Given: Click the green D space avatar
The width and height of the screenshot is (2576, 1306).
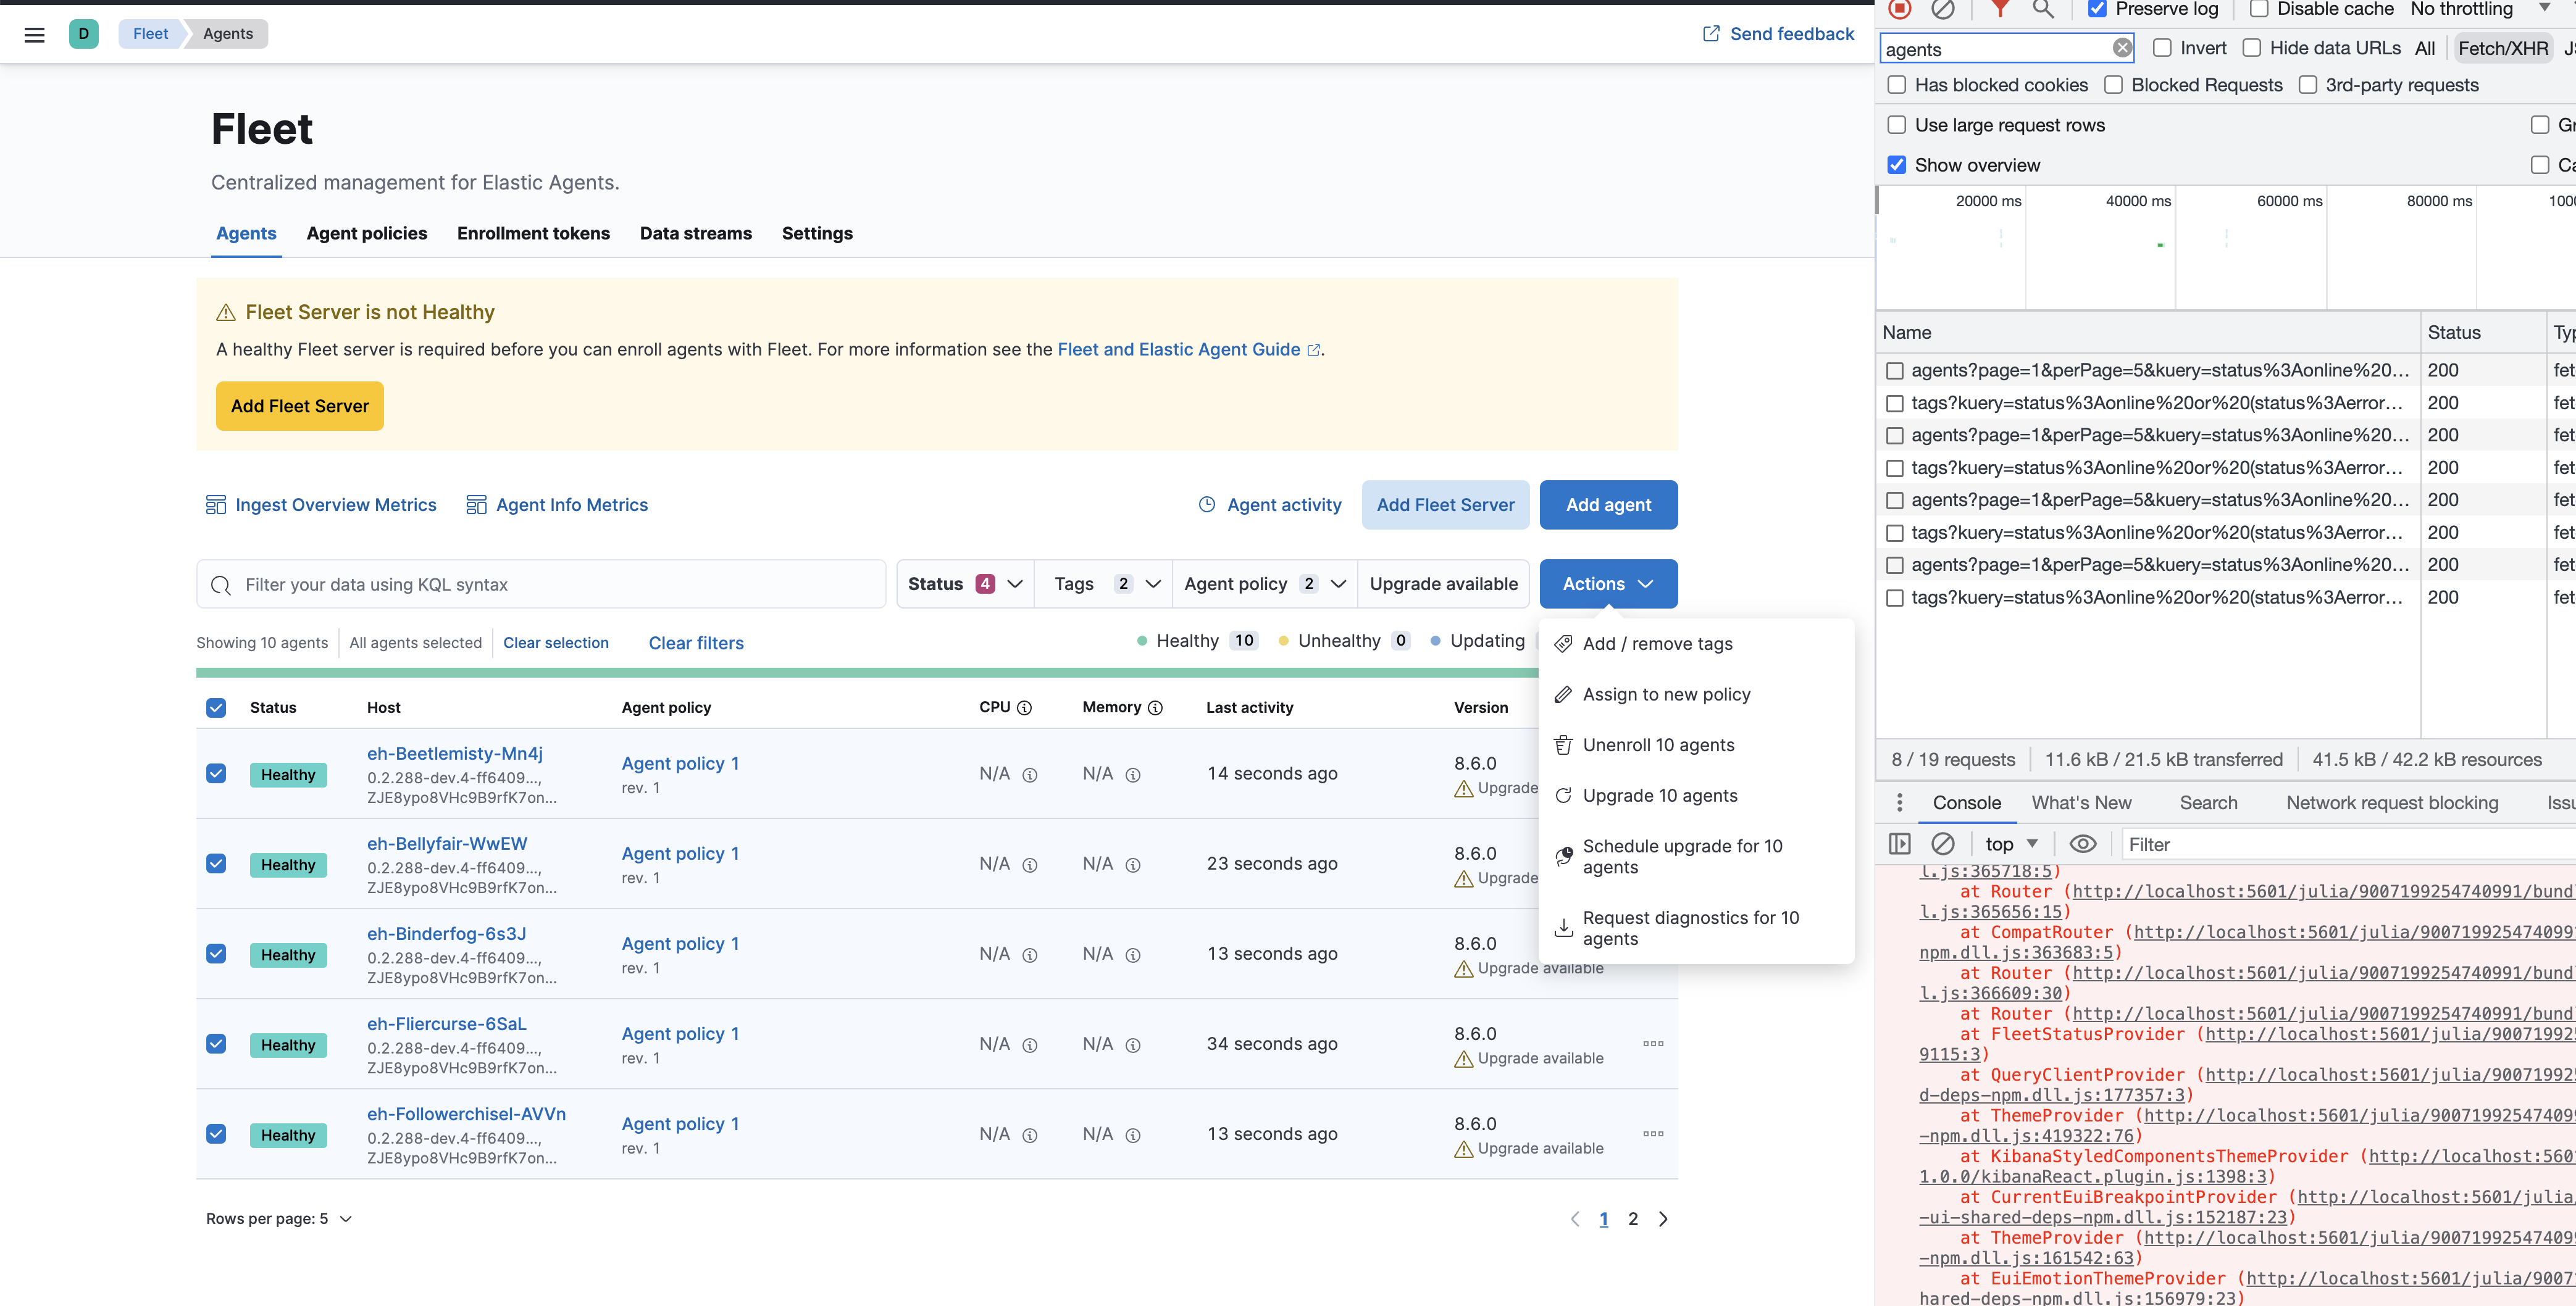Looking at the screenshot, I should pos(83,34).
